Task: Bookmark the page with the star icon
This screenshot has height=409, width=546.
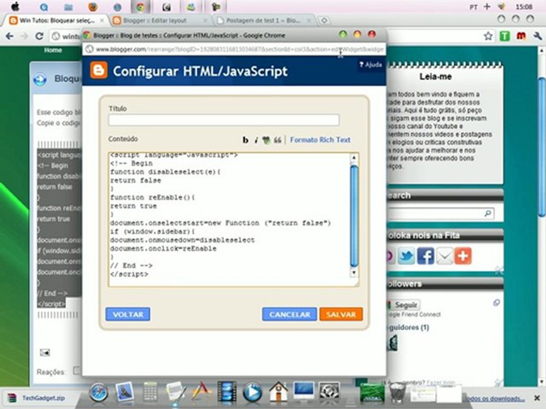Action: (488, 36)
